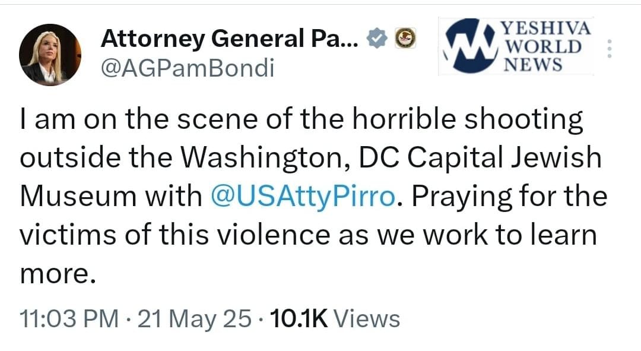The width and height of the screenshot is (641, 351).
Task: Open the @AGPamBondi handle
Action: click(x=188, y=69)
